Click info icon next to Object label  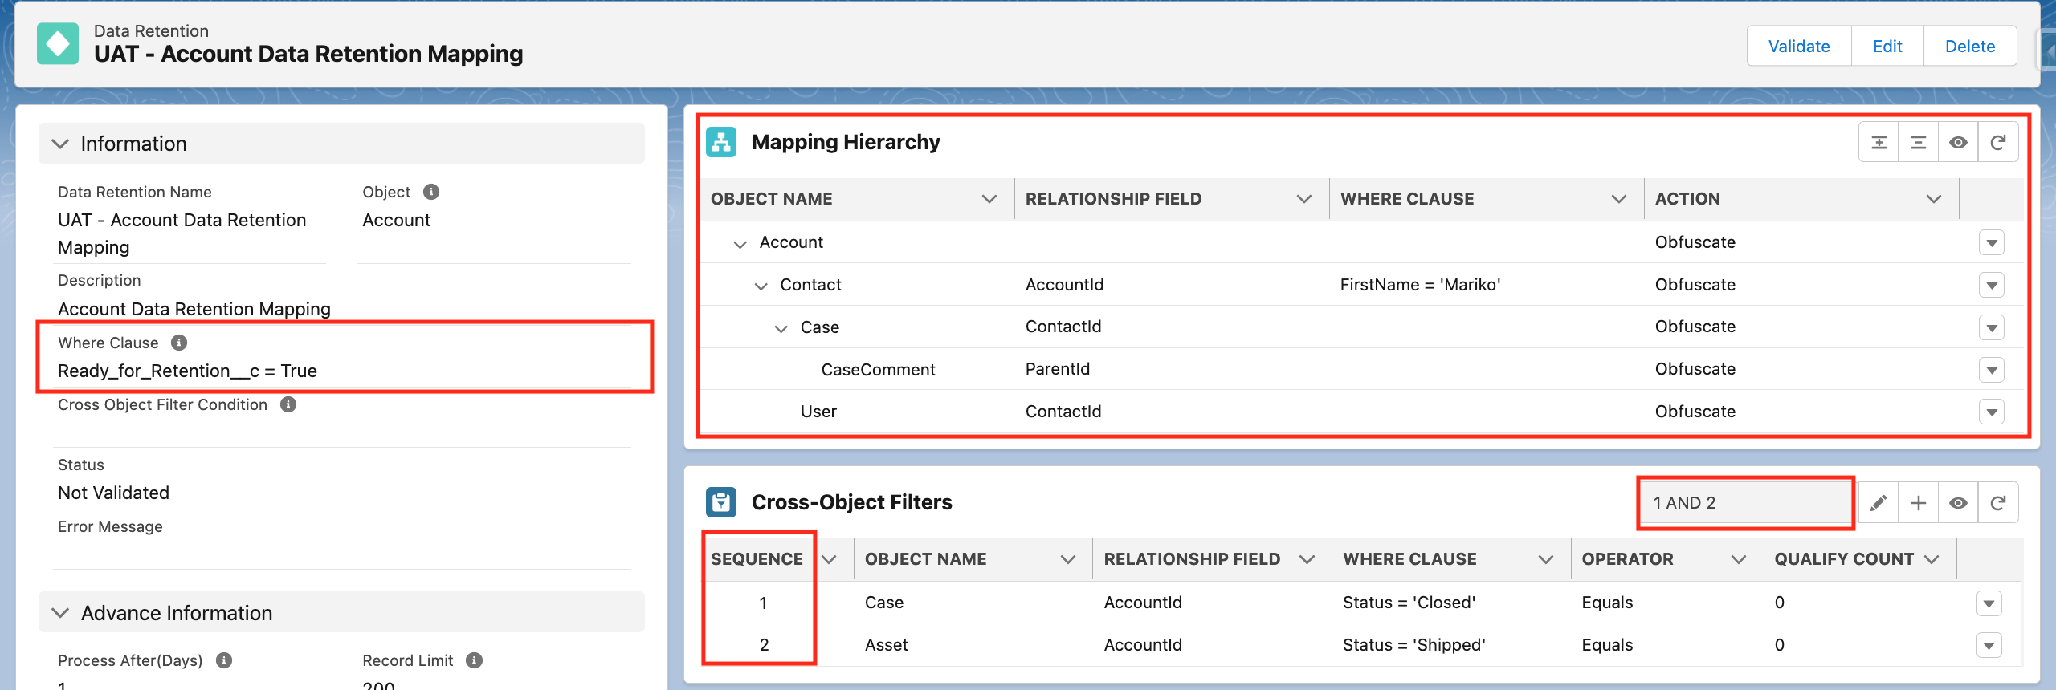431,192
